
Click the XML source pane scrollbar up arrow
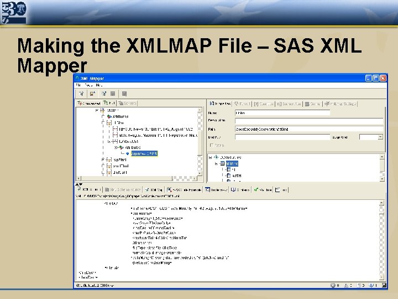click(x=381, y=203)
